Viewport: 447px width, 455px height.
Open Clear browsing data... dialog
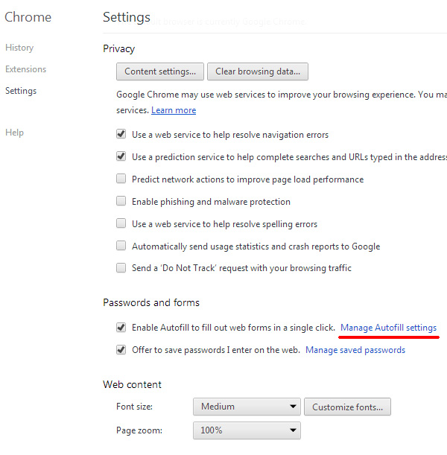[258, 71]
